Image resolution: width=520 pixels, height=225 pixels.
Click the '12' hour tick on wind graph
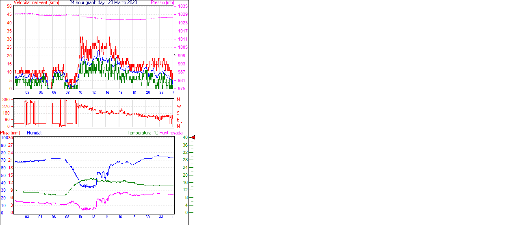coord(94,93)
